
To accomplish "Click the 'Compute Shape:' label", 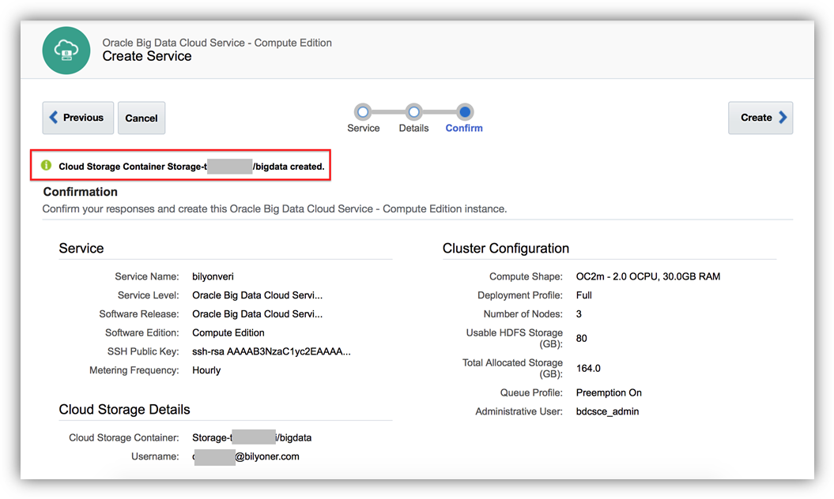I will pos(526,276).
